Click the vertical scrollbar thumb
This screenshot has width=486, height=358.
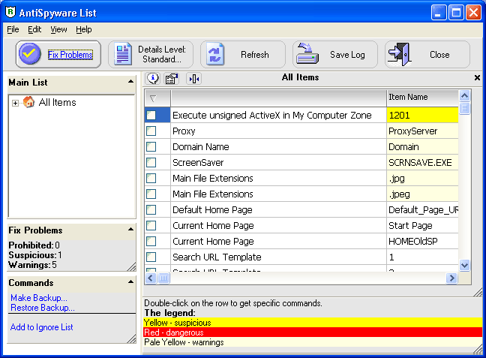click(464, 108)
